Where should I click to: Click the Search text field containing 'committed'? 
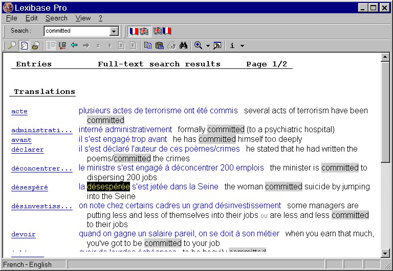pyautogui.click(x=77, y=31)
